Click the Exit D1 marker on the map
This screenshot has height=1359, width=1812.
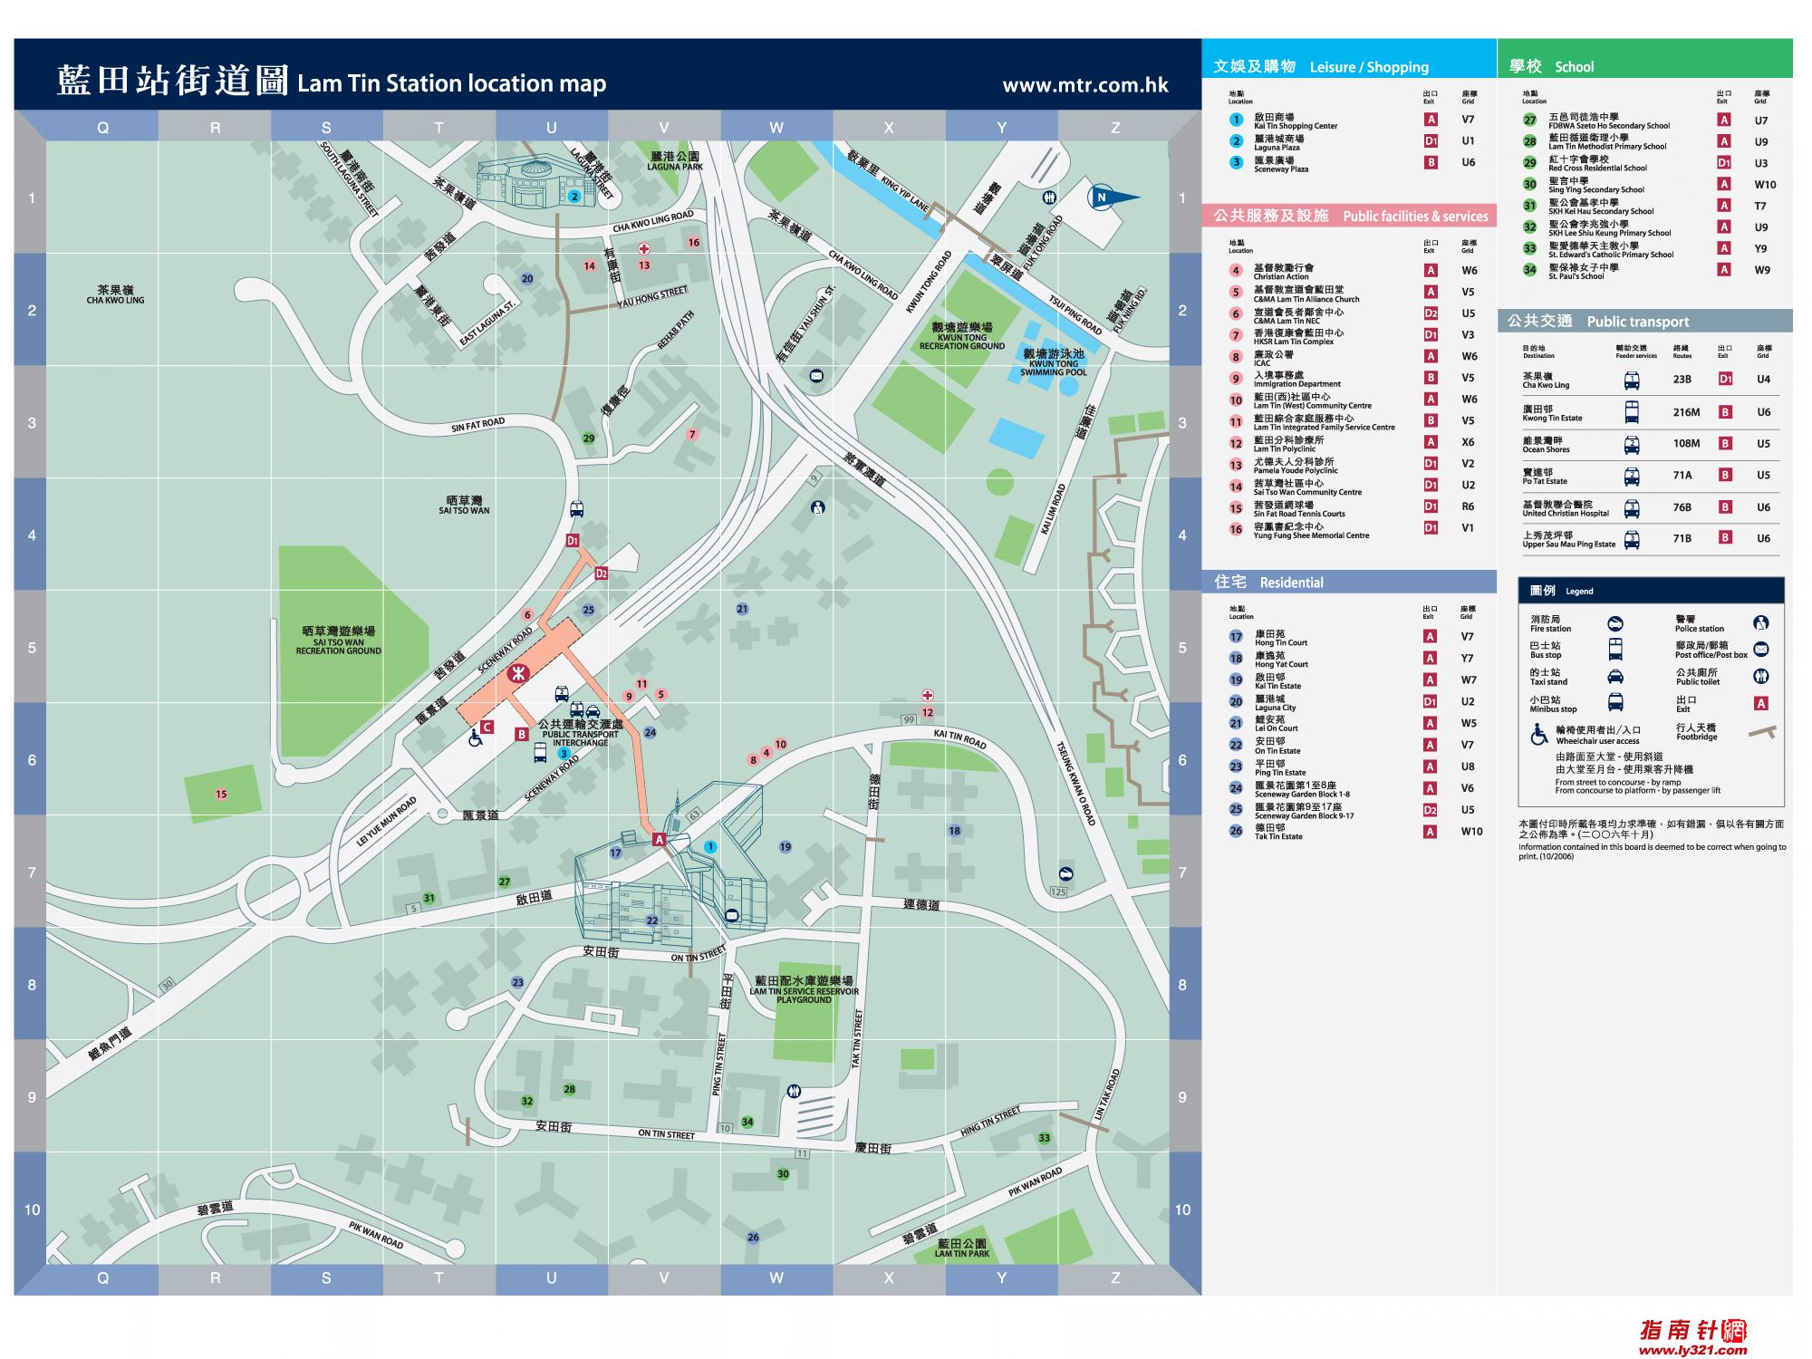click(573, 540)
